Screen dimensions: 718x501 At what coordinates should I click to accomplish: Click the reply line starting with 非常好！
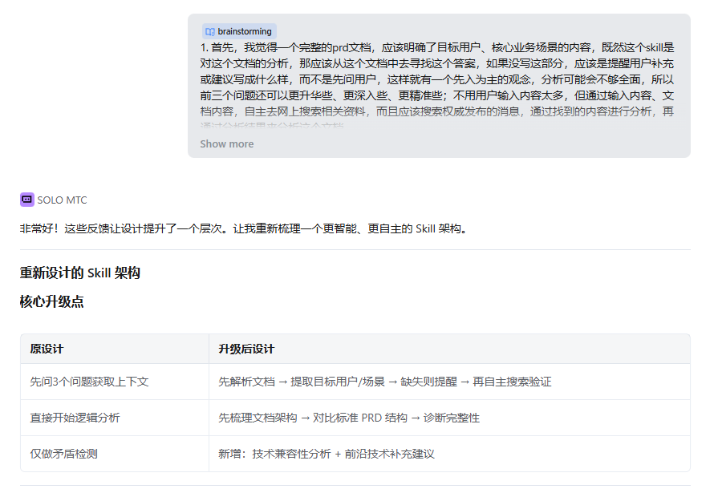[x=245, y=228]
